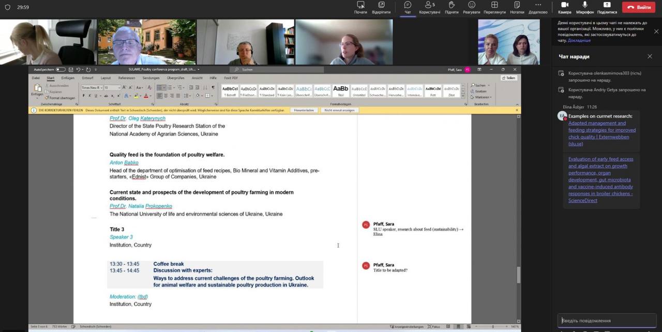Switch to the Überprüfen ribbon tab
Screen dimensions: 662x332
(x=176, y=78)
